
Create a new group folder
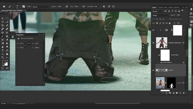177,93
